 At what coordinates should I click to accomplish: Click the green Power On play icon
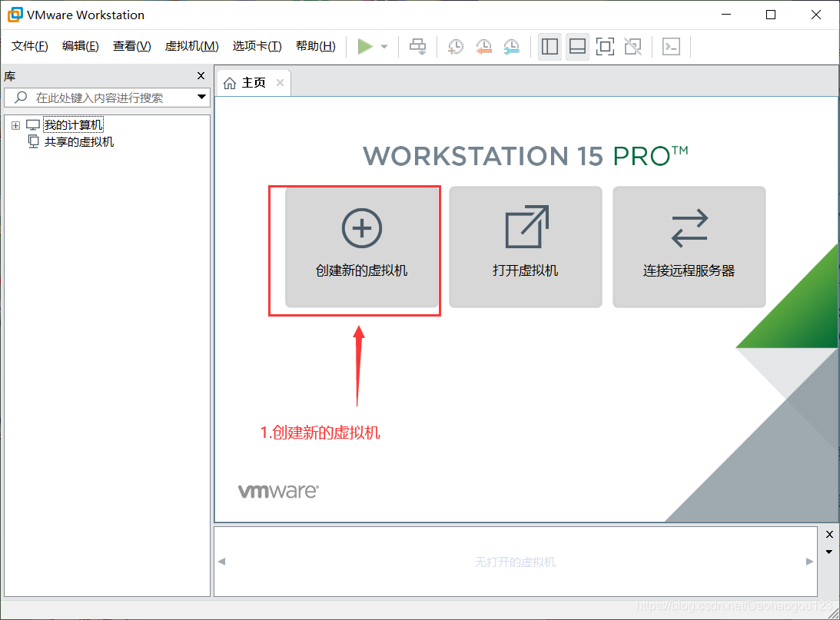coord(365,47)
